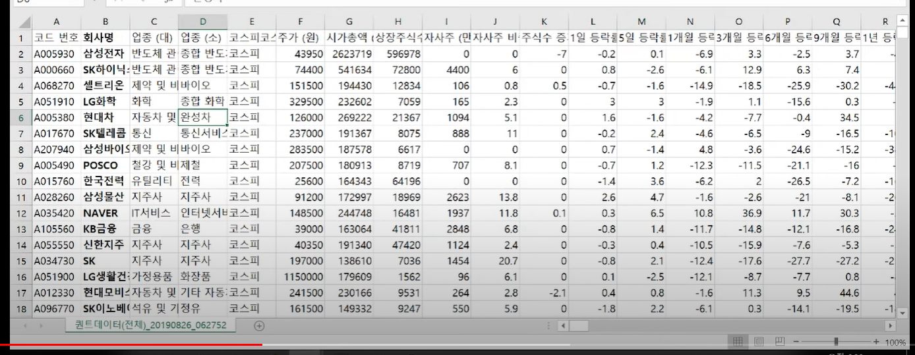The image size is (915, 355).
Task: Click the zoom in plus button
Action: tap(876, 342)
